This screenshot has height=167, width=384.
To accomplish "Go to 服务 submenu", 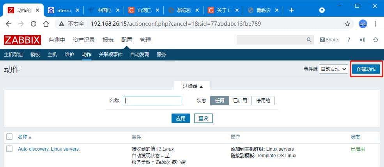I will tap(161, 55).
